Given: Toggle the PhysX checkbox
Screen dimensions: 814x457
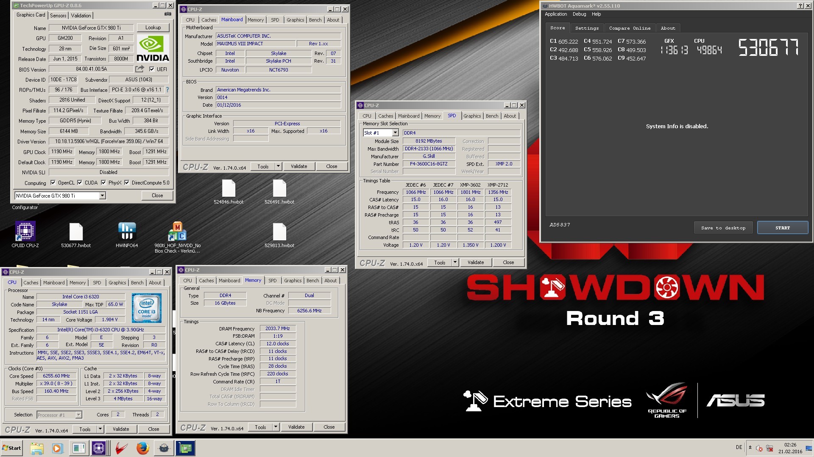Looking at the screenshot, I should click(103, 183).
